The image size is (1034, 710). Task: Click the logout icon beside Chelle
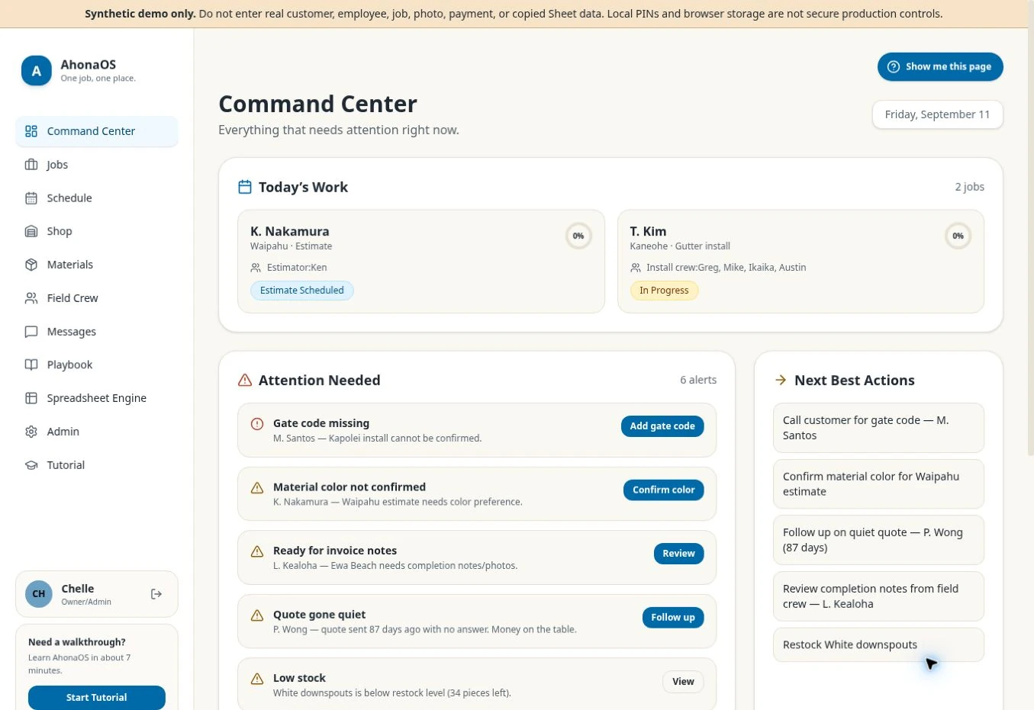[x=156, y=594]
